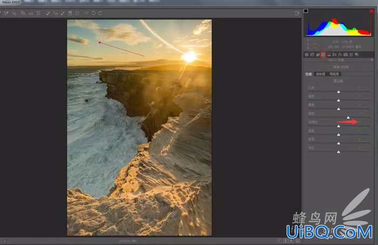The image size is (378, 245).
Task: Click the 橙色 slider handle
Action: point(339,100)
